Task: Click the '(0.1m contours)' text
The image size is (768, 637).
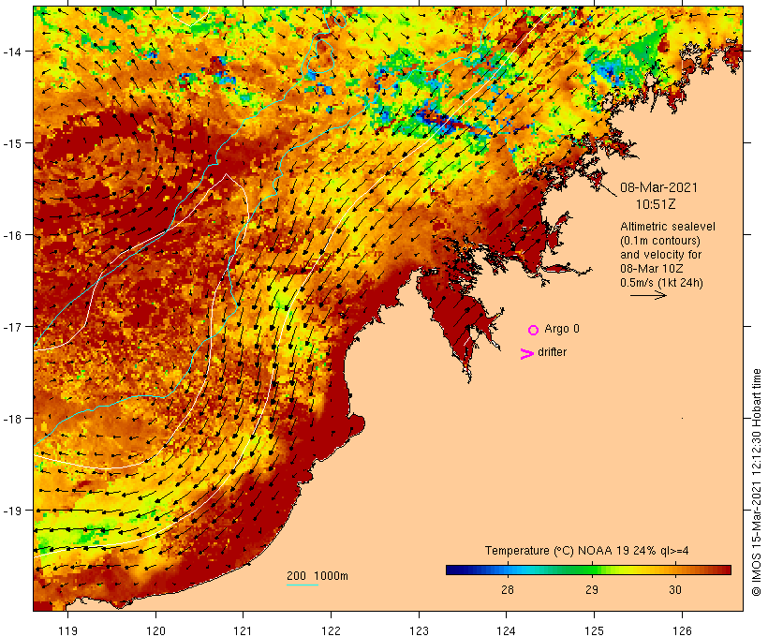Action: pyautogui.click(x=660, y=241)
